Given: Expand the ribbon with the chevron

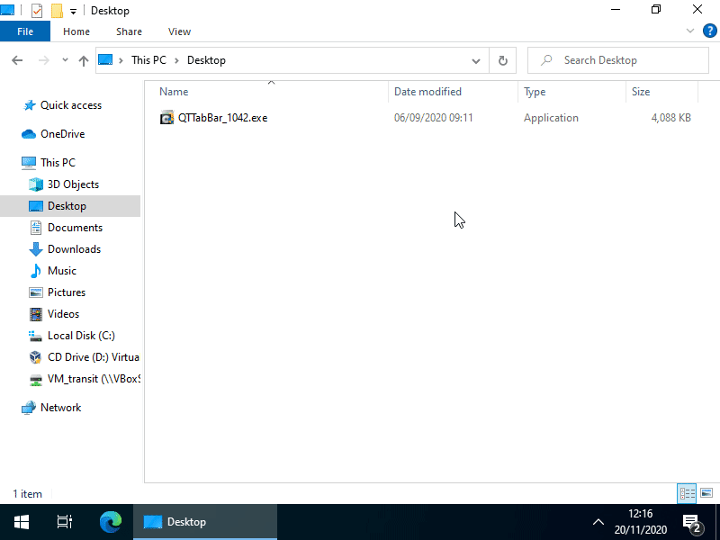Looking at the screenshot, I should coord(689,31).
